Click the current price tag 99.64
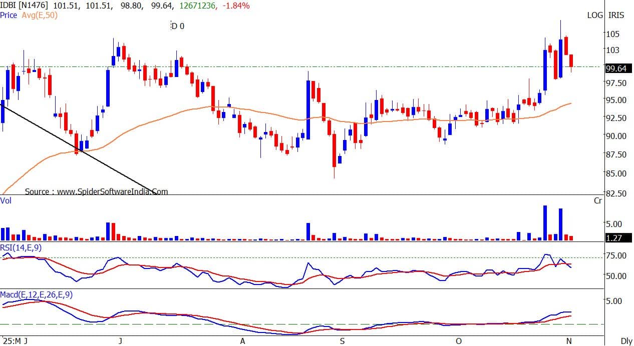Image resolution: width=634 pixels, height=346 pixels. (x=615, y=68)
